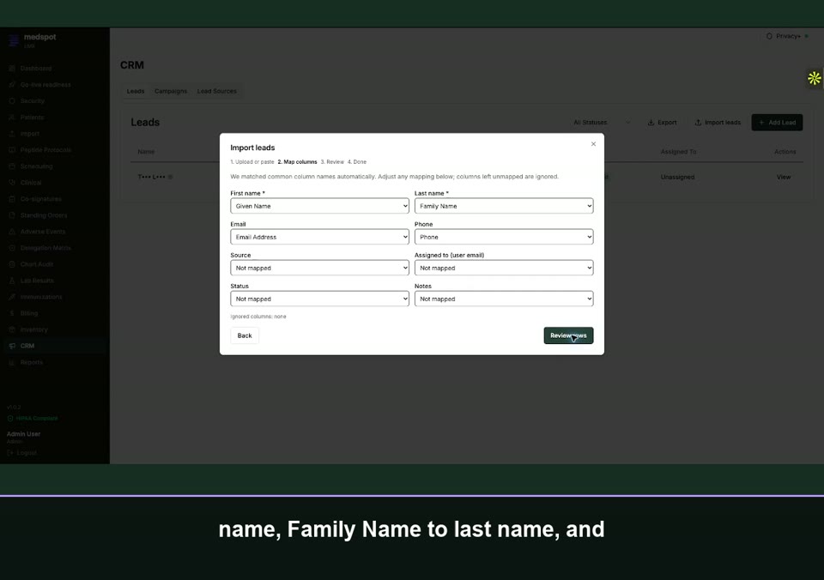Click the CRM megaphone icon in sidebar
This screenshot has height=580, width=824.
click(x=12, y=346)
